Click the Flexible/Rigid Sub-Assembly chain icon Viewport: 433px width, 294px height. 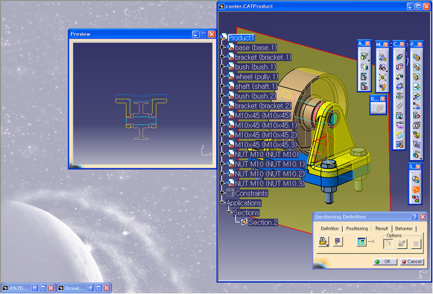[399, 125]
